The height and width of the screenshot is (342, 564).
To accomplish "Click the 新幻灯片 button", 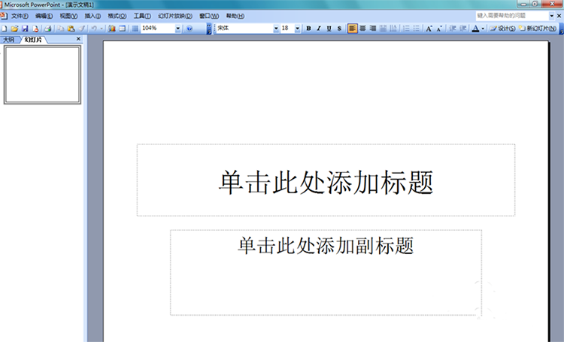I will [538, 29].
